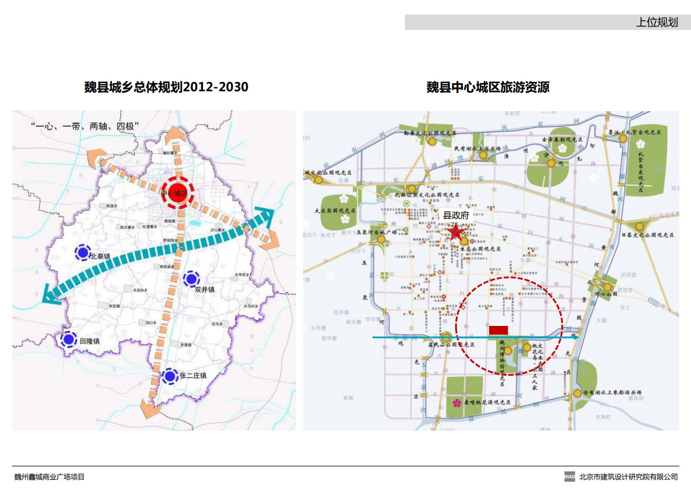Click the pink flower icon at 康唑桃花源观光区
The width and height of the screenshot is (691, 488).
[x=456, y=403]
